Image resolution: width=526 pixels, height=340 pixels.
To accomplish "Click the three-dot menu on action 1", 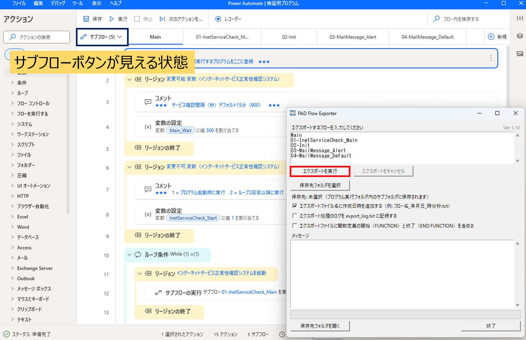I will (491, 58).
